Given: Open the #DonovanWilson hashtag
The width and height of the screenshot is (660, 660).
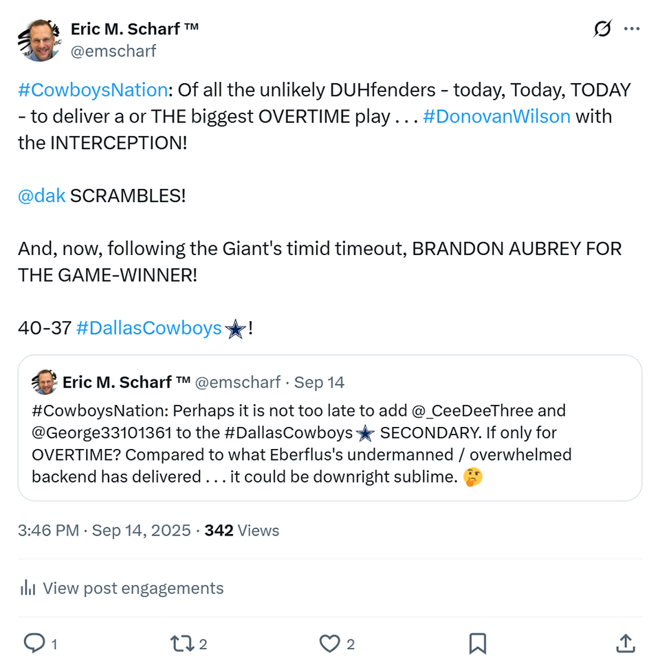Looking at the screenshot, I should point(496,116).
